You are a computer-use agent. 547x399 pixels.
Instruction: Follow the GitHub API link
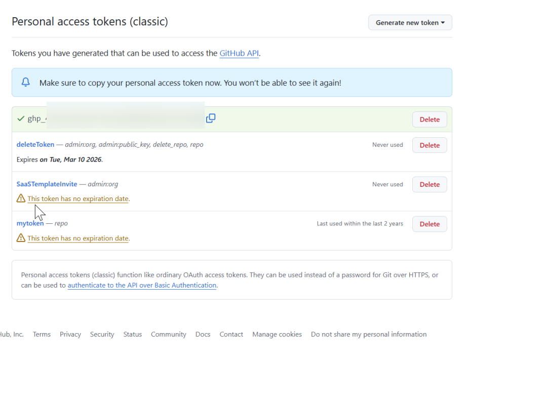[239, 53]
